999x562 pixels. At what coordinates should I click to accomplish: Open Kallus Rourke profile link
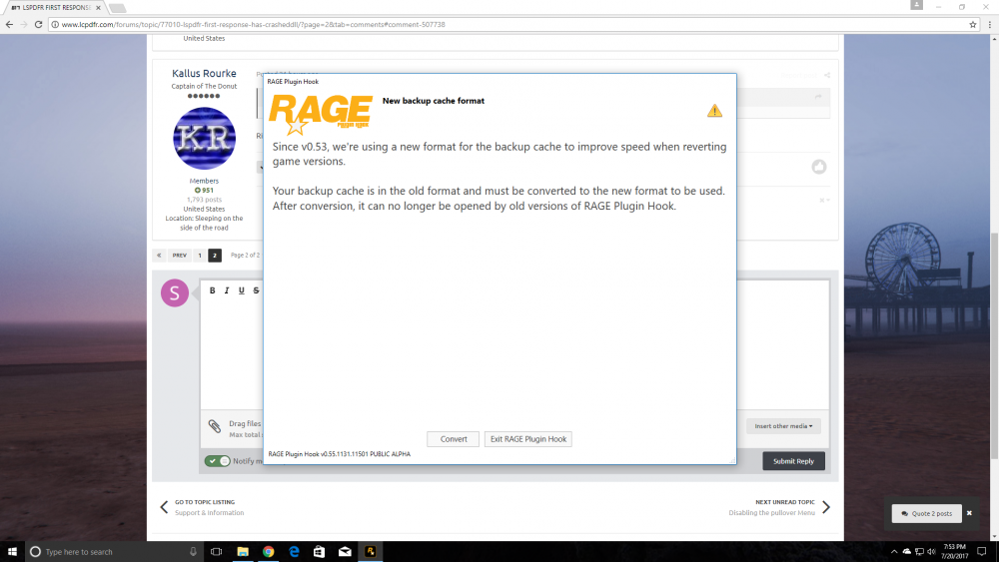[x=204, y=73]
